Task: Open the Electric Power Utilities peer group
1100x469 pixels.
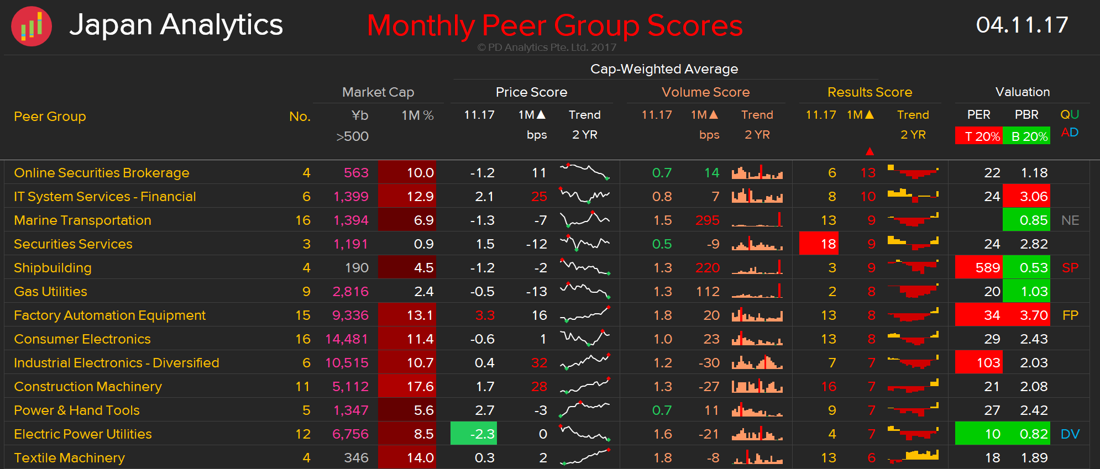Action: click(x=82, y=434)
